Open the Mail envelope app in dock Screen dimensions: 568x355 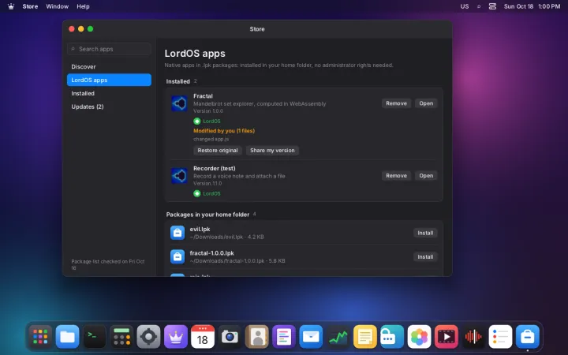[311, 337]
